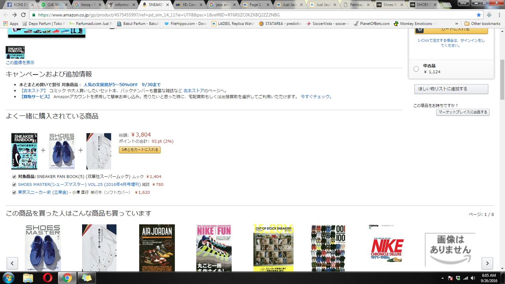Open the LADIES, Replica Watch bookmark

(x=233, y=24)
